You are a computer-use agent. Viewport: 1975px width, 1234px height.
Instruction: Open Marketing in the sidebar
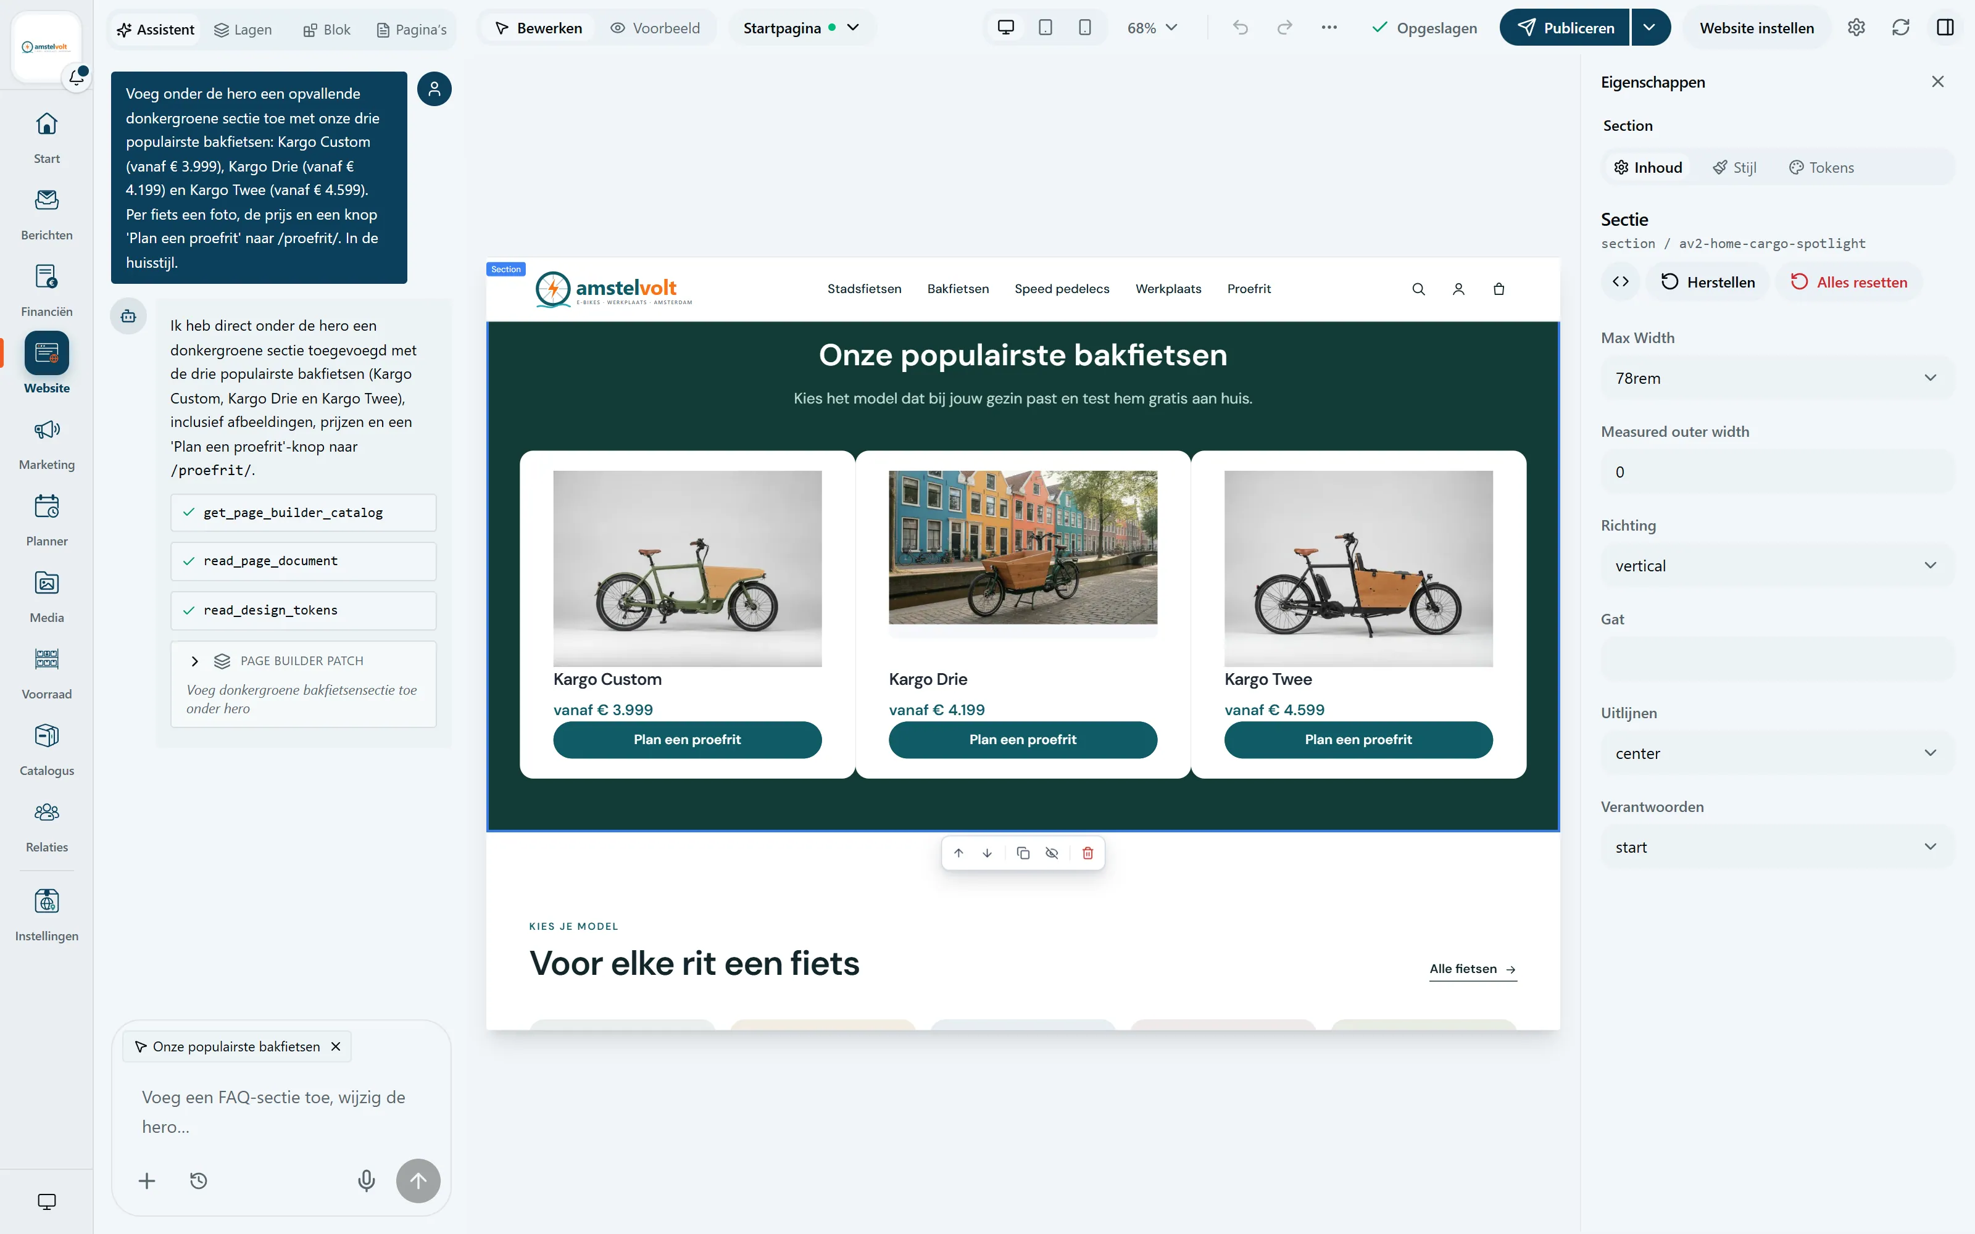point(46,443)
